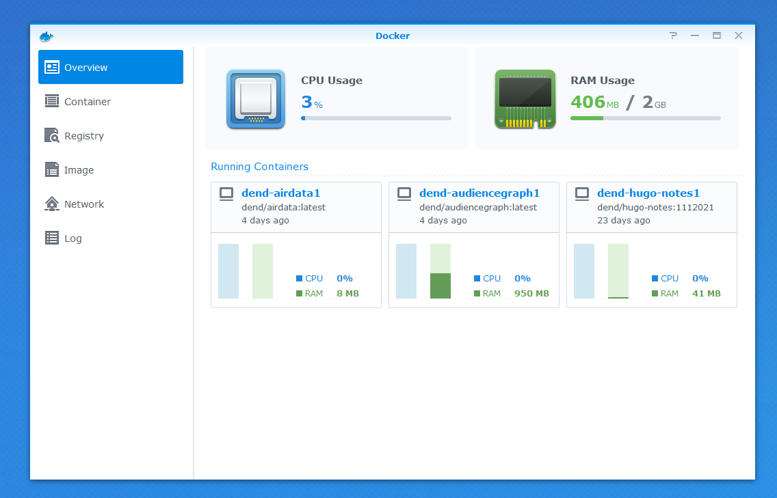The height and width of the screenshot is (498, 777).
Task: Click the RAM bar chart of dend-audiencegraph1
Action: 440,271
